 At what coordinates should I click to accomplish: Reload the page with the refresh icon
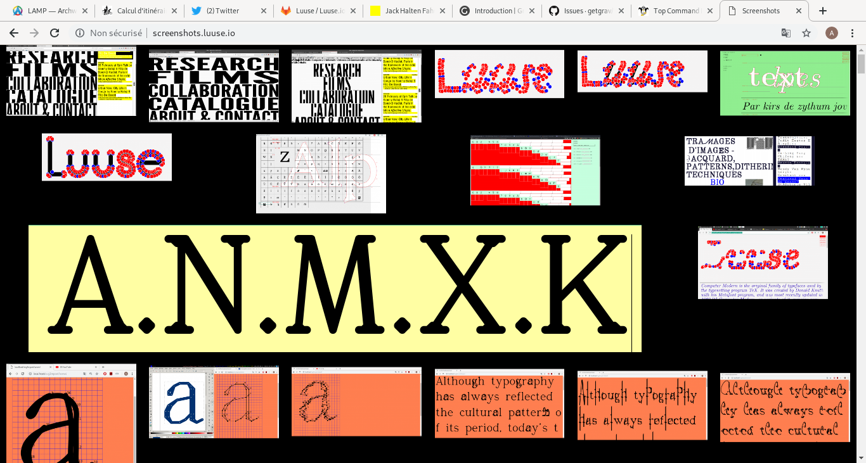pyautogui.click(x=55, y=33)
